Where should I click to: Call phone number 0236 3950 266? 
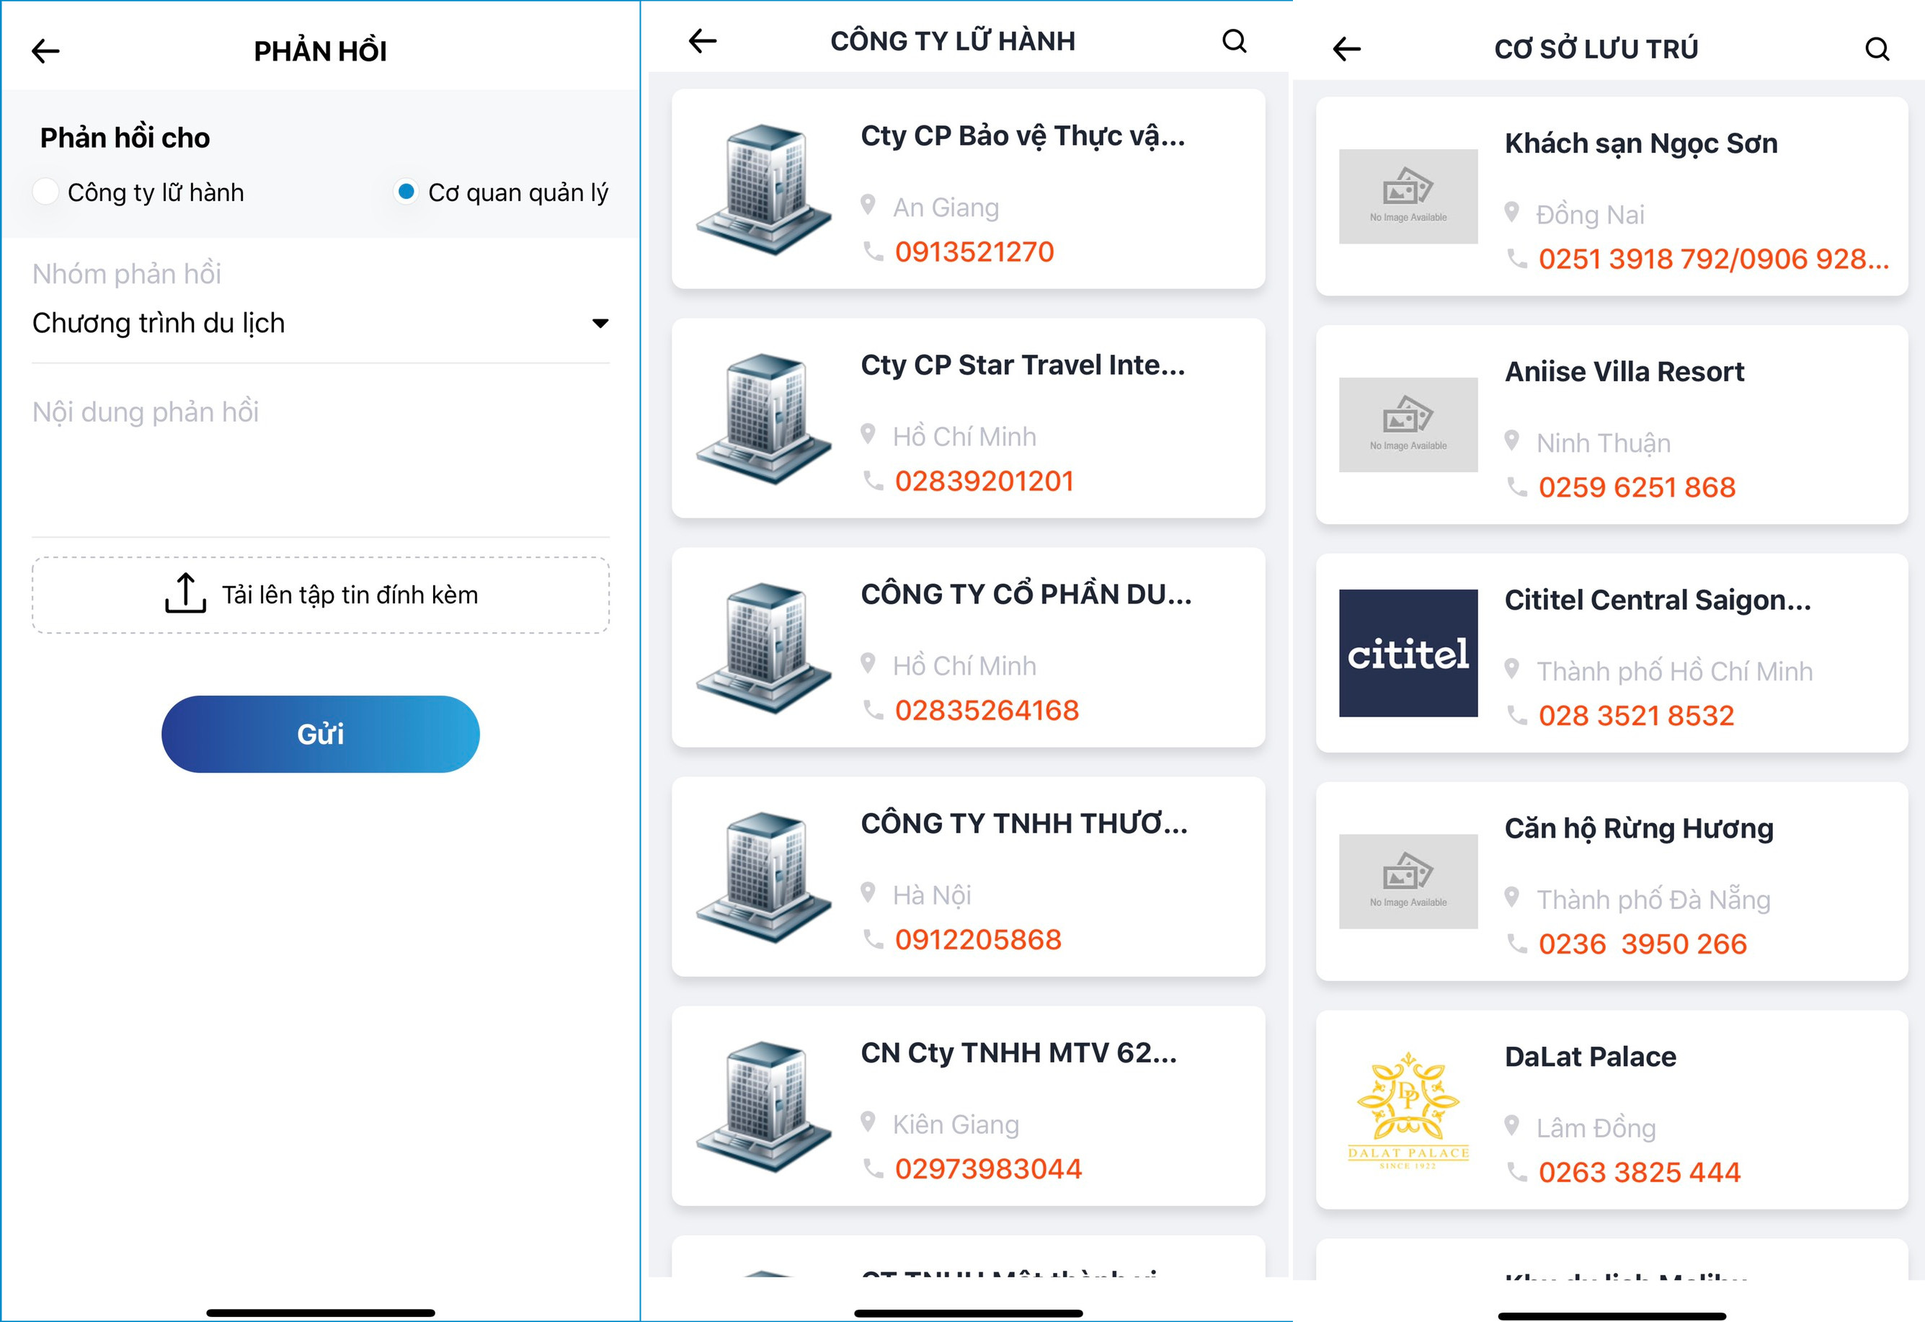tap(1642, 944)
